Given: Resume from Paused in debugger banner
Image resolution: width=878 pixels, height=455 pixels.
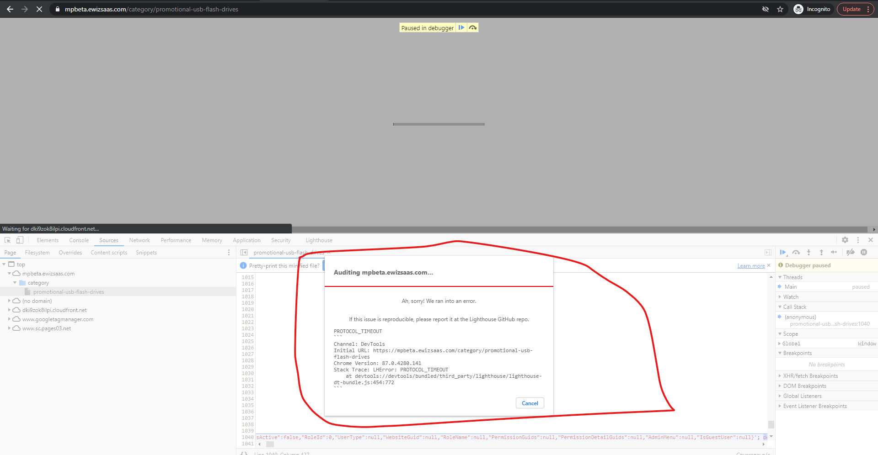Looking at the screenshot, I should (461, 27).
